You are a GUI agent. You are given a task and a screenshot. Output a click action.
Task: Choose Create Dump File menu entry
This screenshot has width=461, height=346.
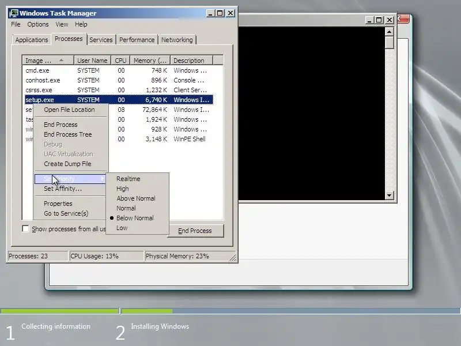67,164
